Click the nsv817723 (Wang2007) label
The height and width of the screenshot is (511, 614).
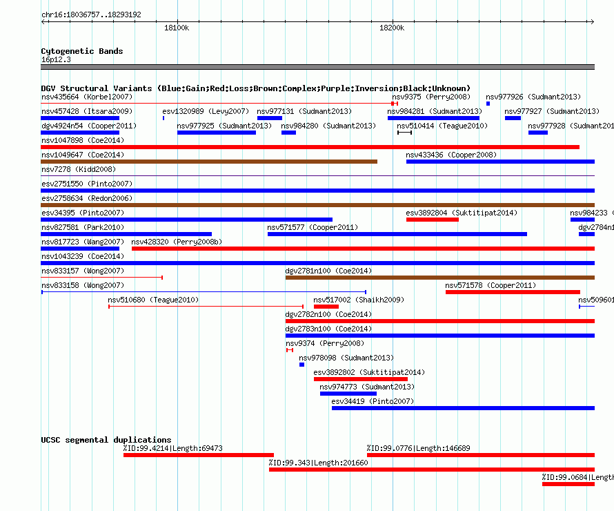(83, 242)
